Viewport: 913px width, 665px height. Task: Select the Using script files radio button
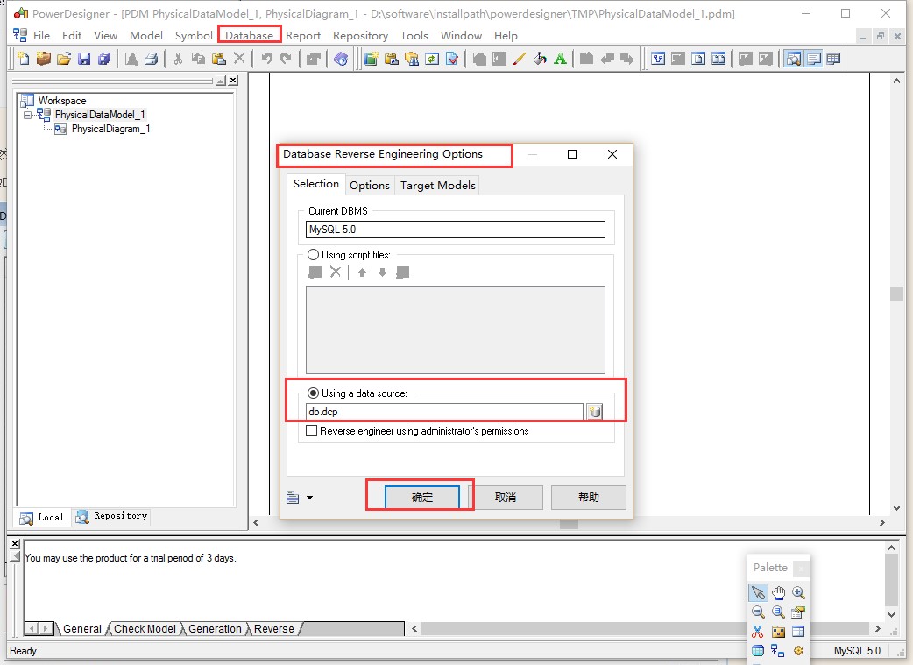tap(314, 254)
